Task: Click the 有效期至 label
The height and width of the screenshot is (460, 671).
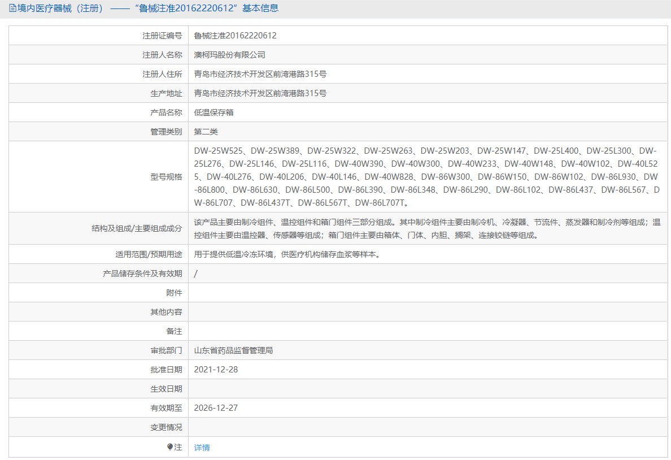Action: click(166, 408)
